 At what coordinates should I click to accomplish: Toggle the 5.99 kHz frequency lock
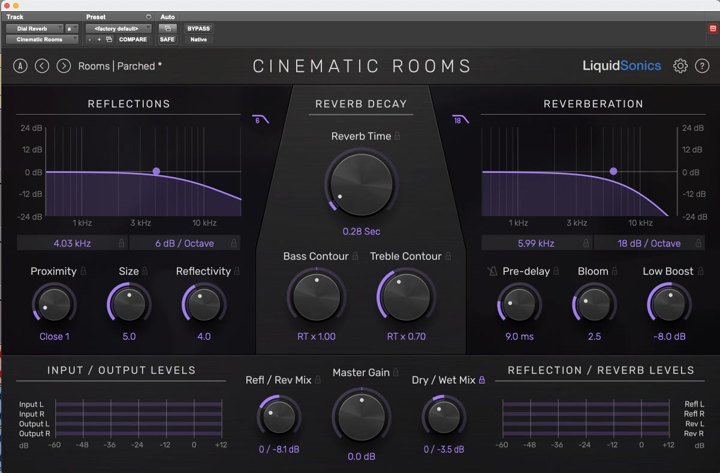[586, 244]
